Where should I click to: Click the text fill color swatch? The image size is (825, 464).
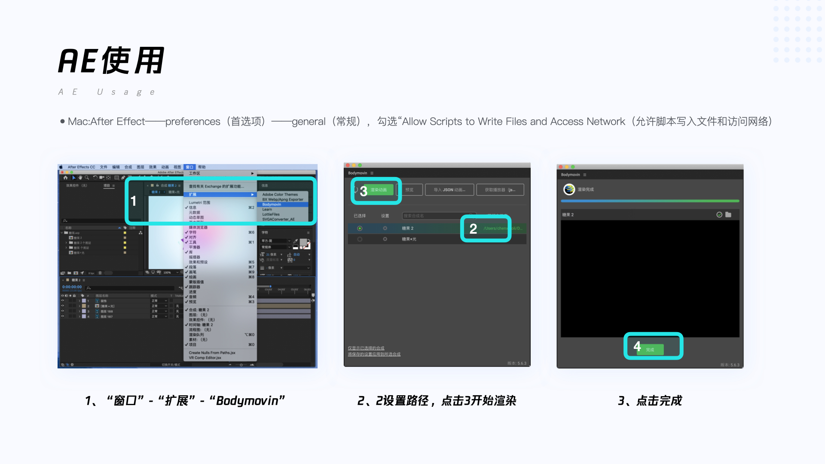point(303,243)
